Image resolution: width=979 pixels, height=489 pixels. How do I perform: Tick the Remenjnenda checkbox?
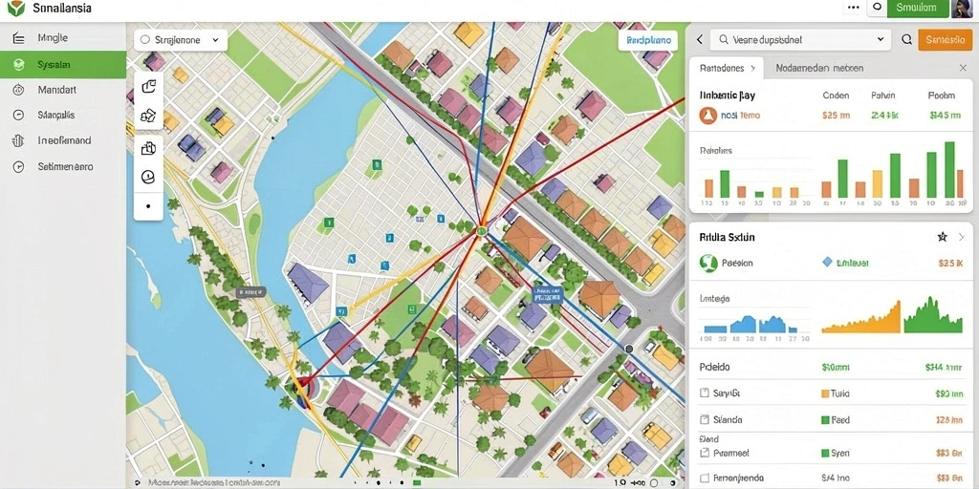[705, 478]
